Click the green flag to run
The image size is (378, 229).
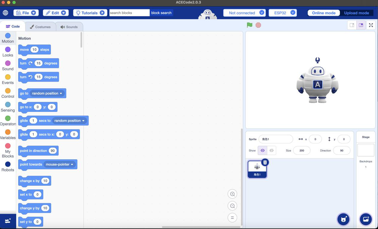coord(250,25)
